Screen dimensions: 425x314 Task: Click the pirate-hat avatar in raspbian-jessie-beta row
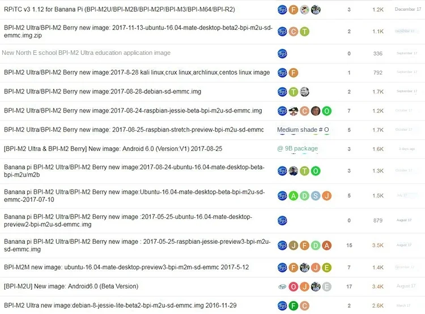tap(294, 111)
